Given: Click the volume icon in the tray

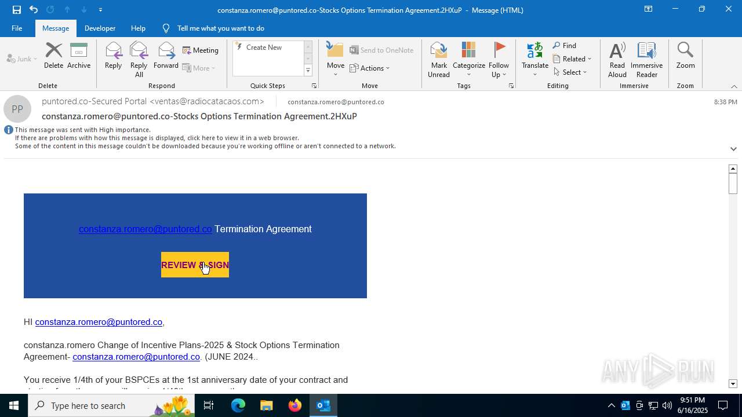Looking at the screenshot, I should (x=667, y=405).
